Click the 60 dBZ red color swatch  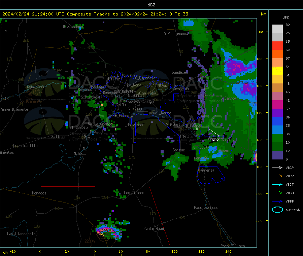coord(277,45)
